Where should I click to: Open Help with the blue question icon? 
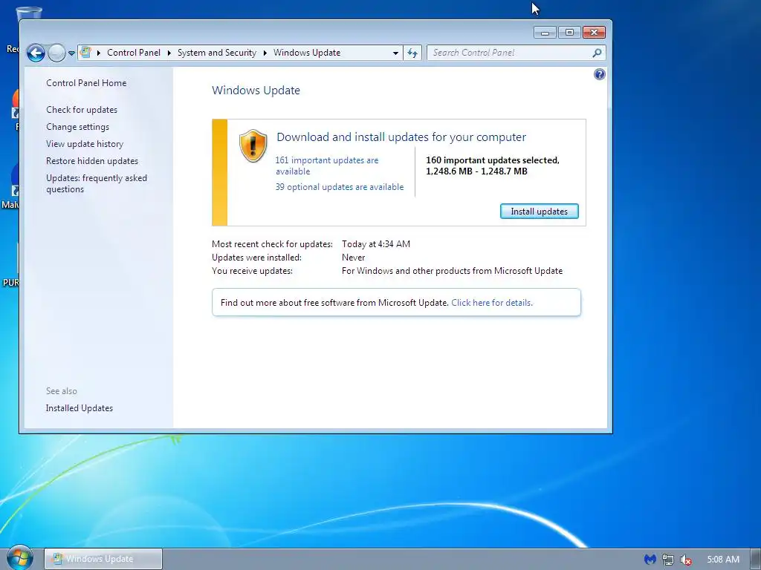click(x=600, y=74)
